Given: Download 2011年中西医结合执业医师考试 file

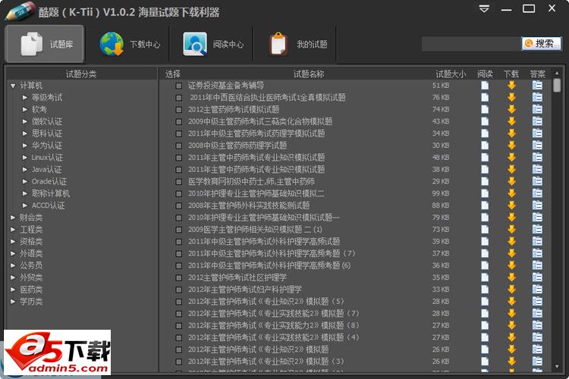Looking at the screenshot, I should click(x=511, y=98).
